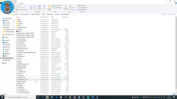177x99 pixels.
Task: Open the notification center icon
Action: 174,97
